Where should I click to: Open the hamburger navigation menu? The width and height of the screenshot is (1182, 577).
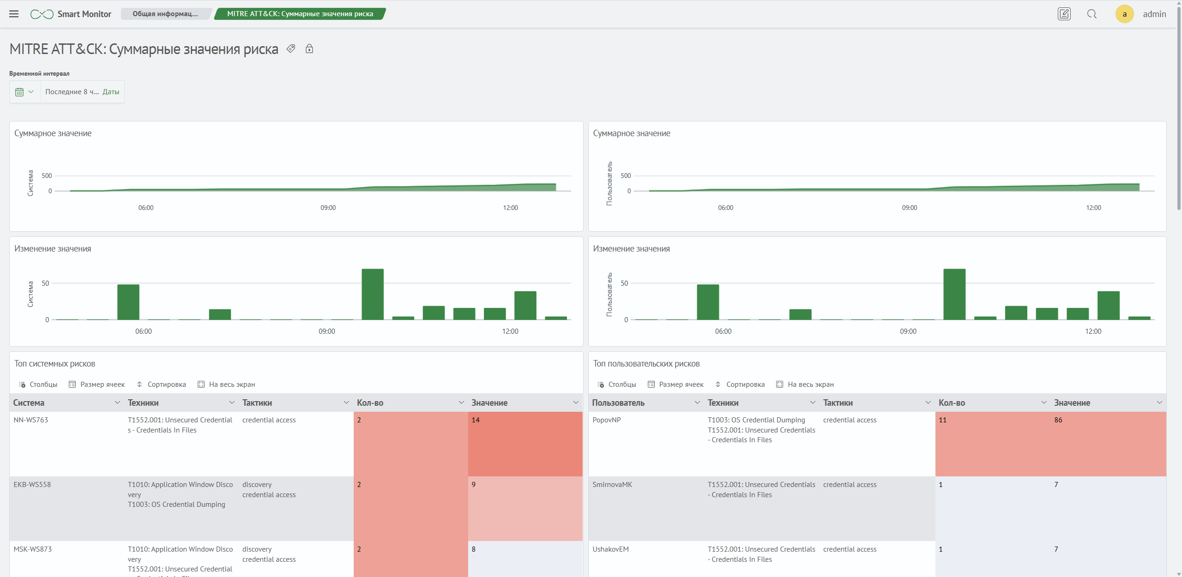(14, 14)
